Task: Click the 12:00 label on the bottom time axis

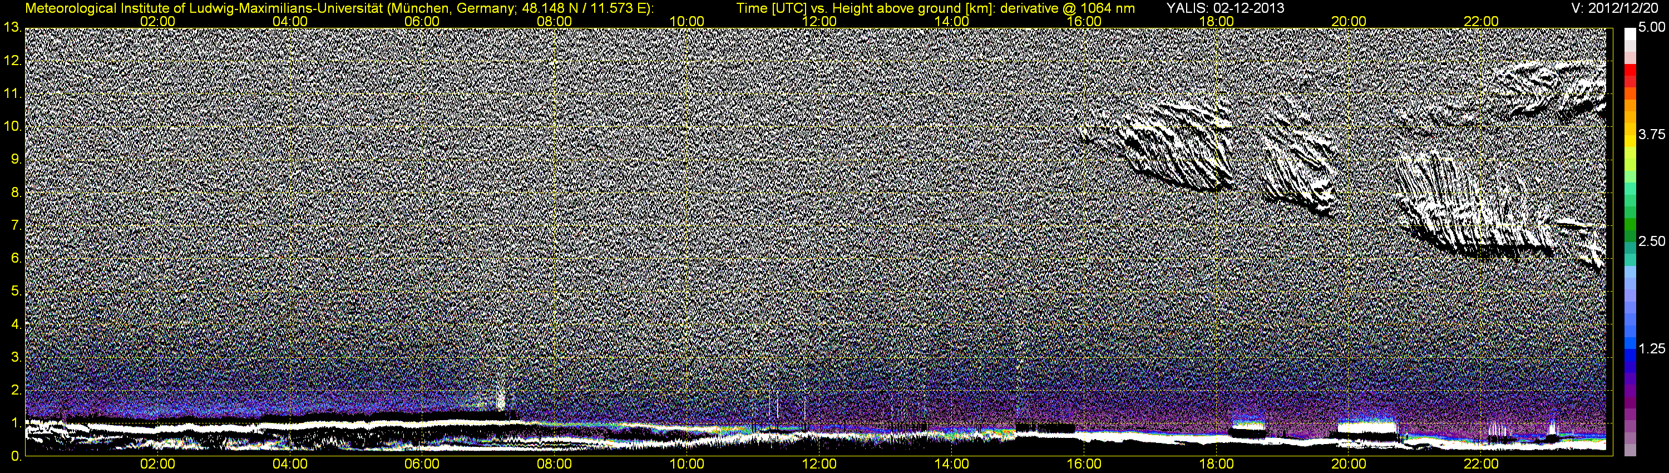Action: (819, 464)
